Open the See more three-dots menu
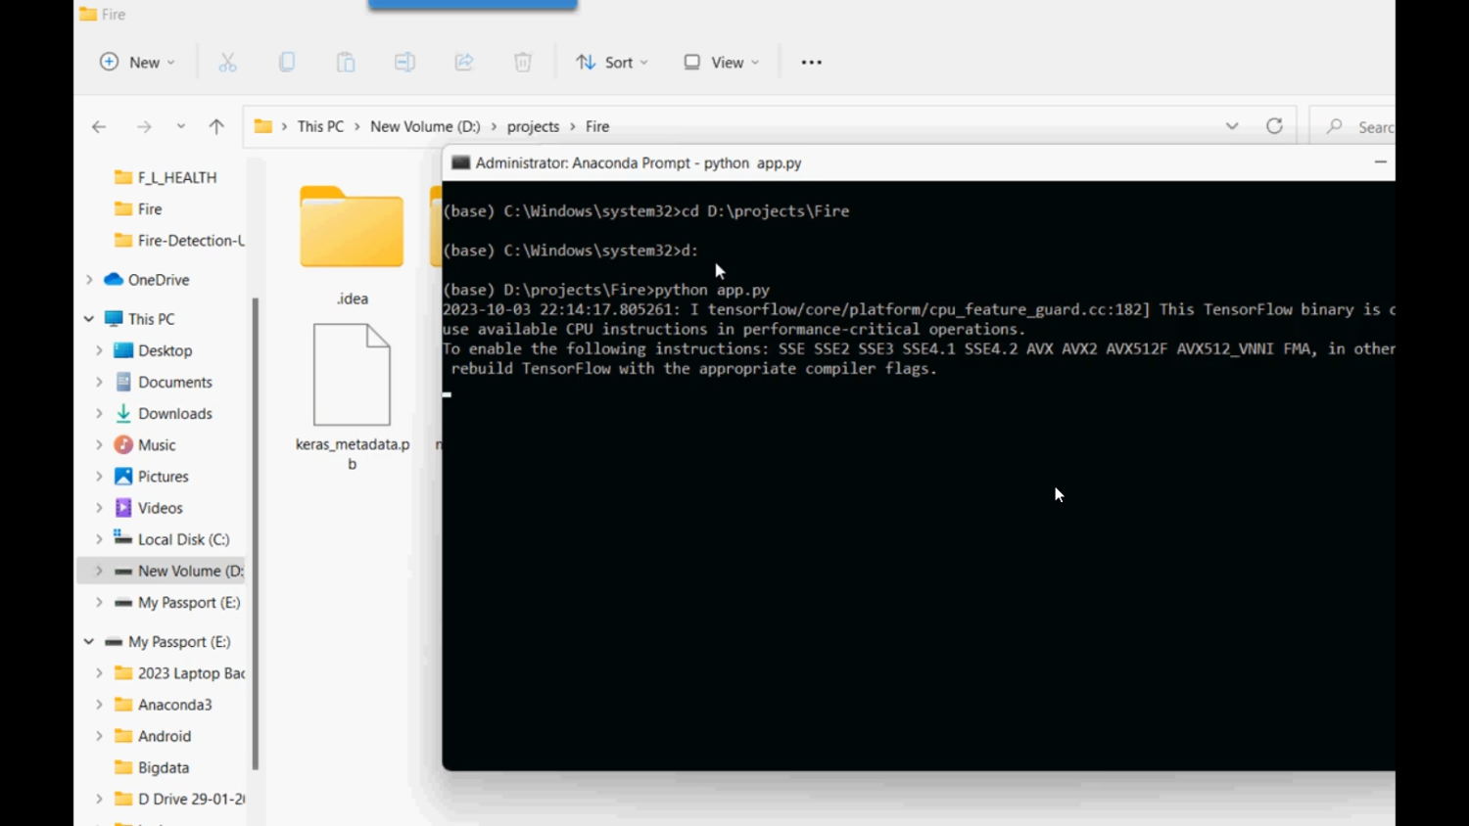Image resolution: width=1469 pixels, height=826 pixels. coord(811,63)
